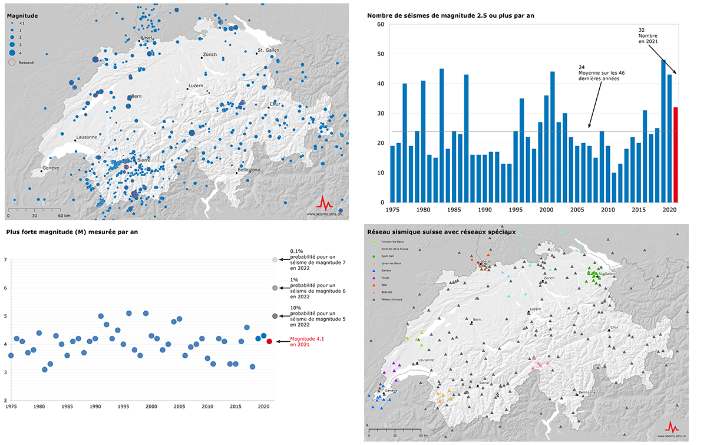This screenshot has width=707, height=445.
Task: Click the Genève label on the earthquake map
Action: [x=51, y=169]
